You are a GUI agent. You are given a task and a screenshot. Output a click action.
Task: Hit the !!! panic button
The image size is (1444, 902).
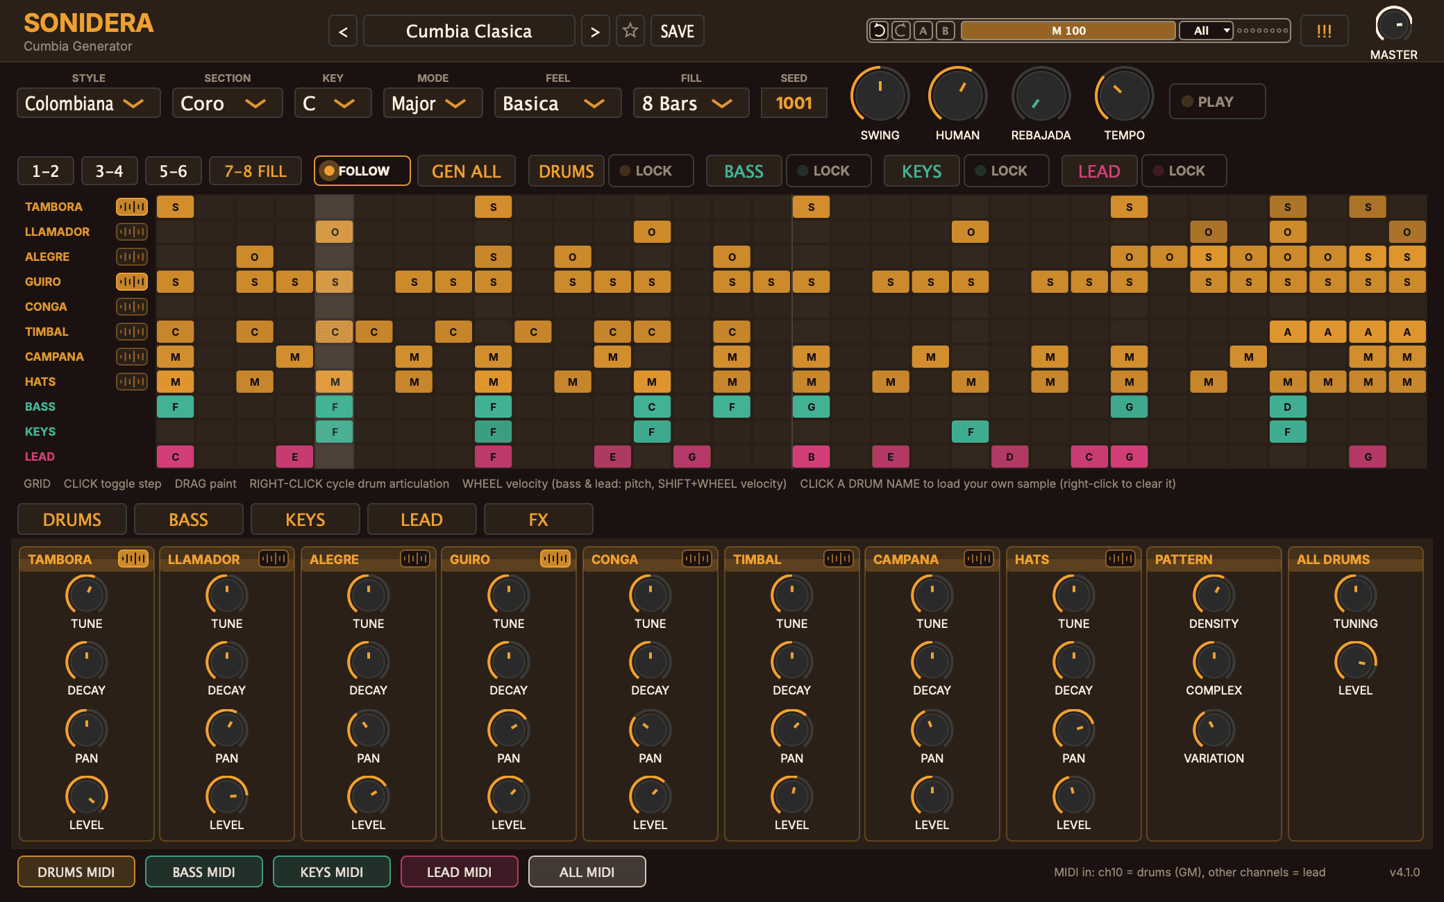(x=1325, y=31)
